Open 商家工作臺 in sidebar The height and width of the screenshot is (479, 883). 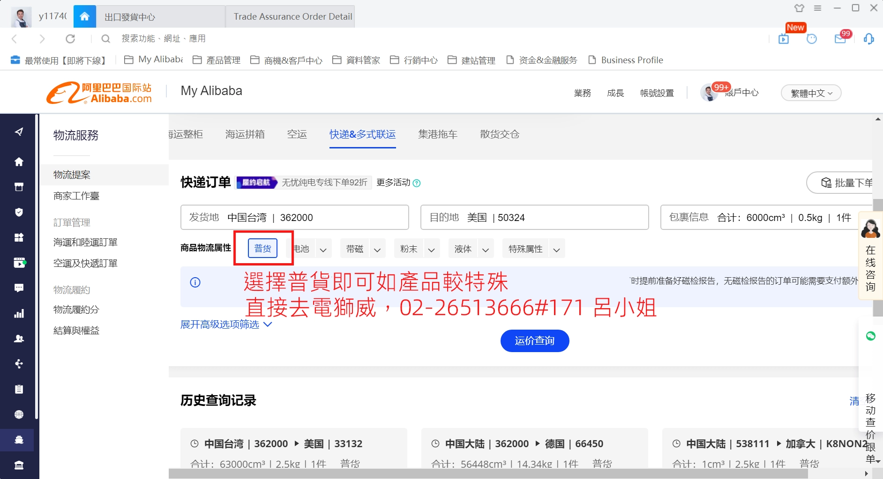[x=76, y=196]
